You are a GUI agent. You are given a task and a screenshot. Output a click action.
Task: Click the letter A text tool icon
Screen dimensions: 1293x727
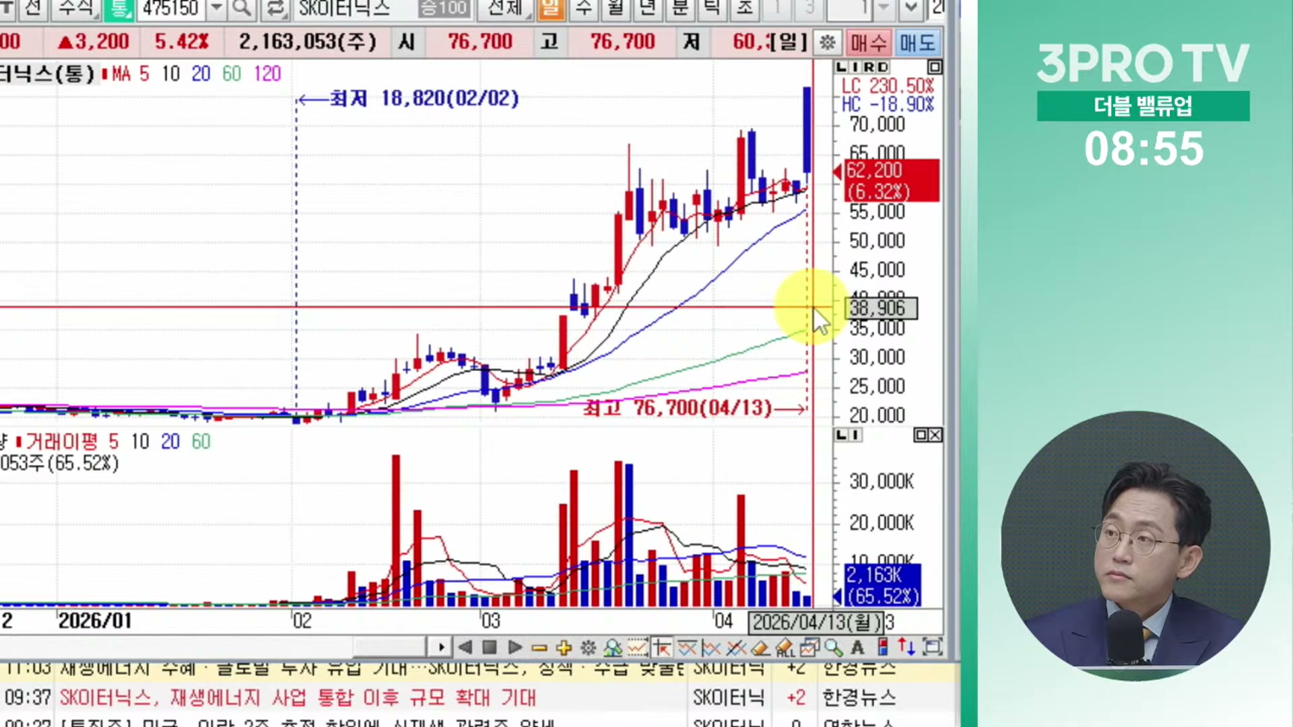(857, 648)
